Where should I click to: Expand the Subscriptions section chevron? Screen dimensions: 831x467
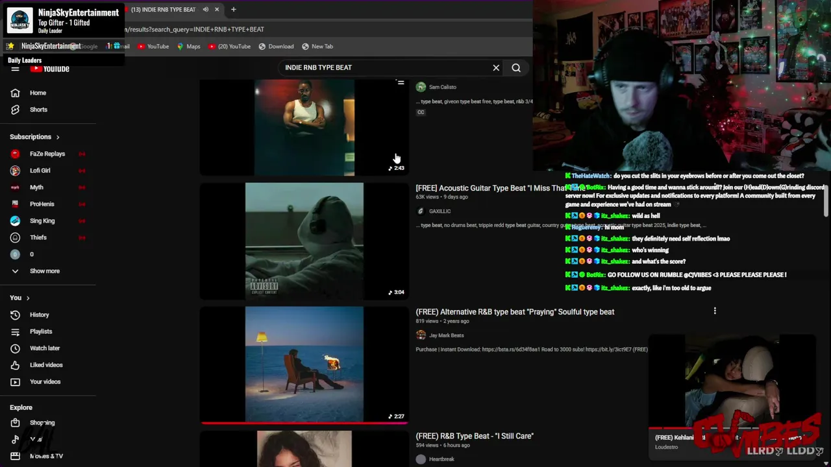[x=58, y=137]
